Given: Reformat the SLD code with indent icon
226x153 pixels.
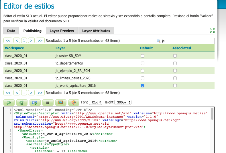Looking at the screenshot, I should [48, 102].
